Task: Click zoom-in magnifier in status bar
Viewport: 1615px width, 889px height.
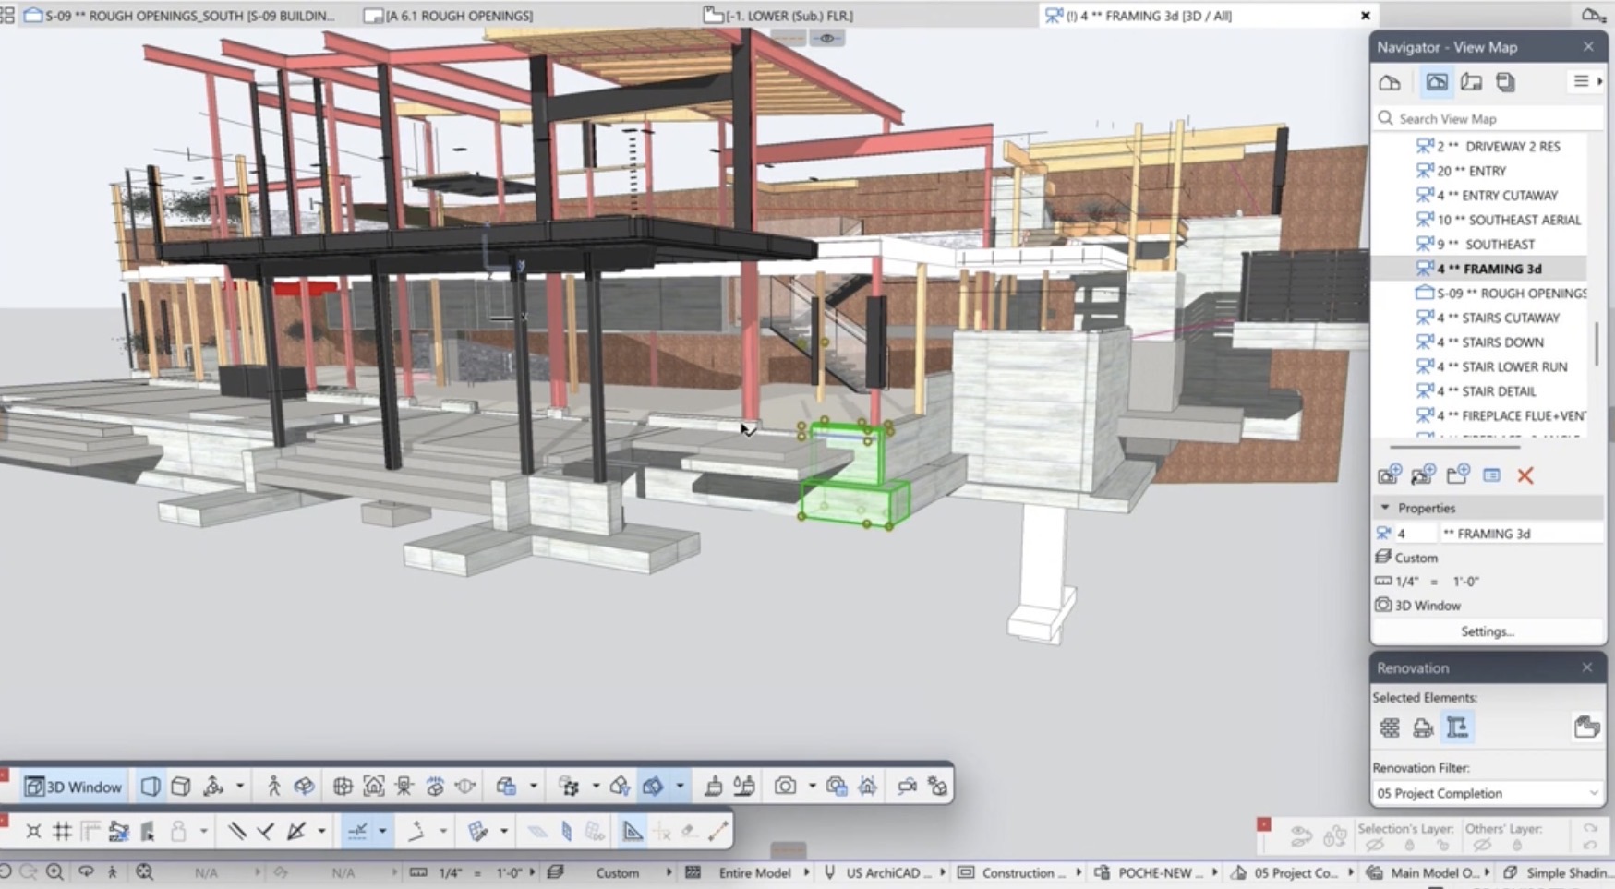Action: [x=54, y=872]
